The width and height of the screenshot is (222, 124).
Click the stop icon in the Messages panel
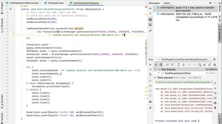pyautogui.click(x=150, y=13)
